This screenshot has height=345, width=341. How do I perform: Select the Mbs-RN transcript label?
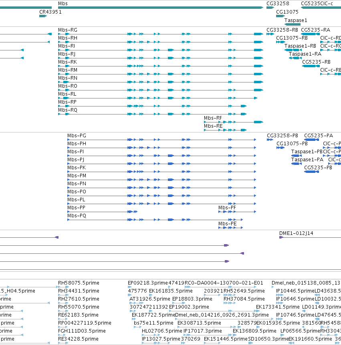pyautogui.click(x=68, y=78)
